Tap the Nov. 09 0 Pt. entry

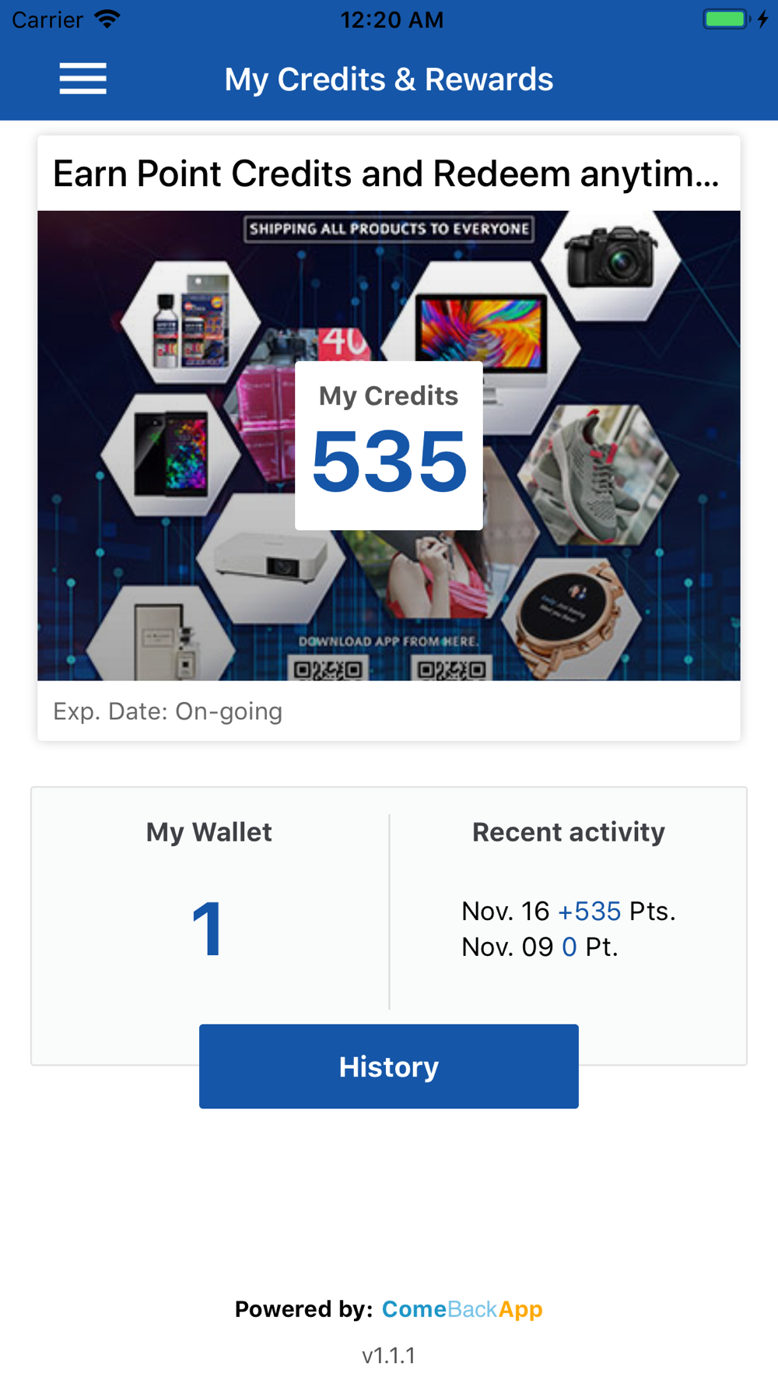[539, 947]
